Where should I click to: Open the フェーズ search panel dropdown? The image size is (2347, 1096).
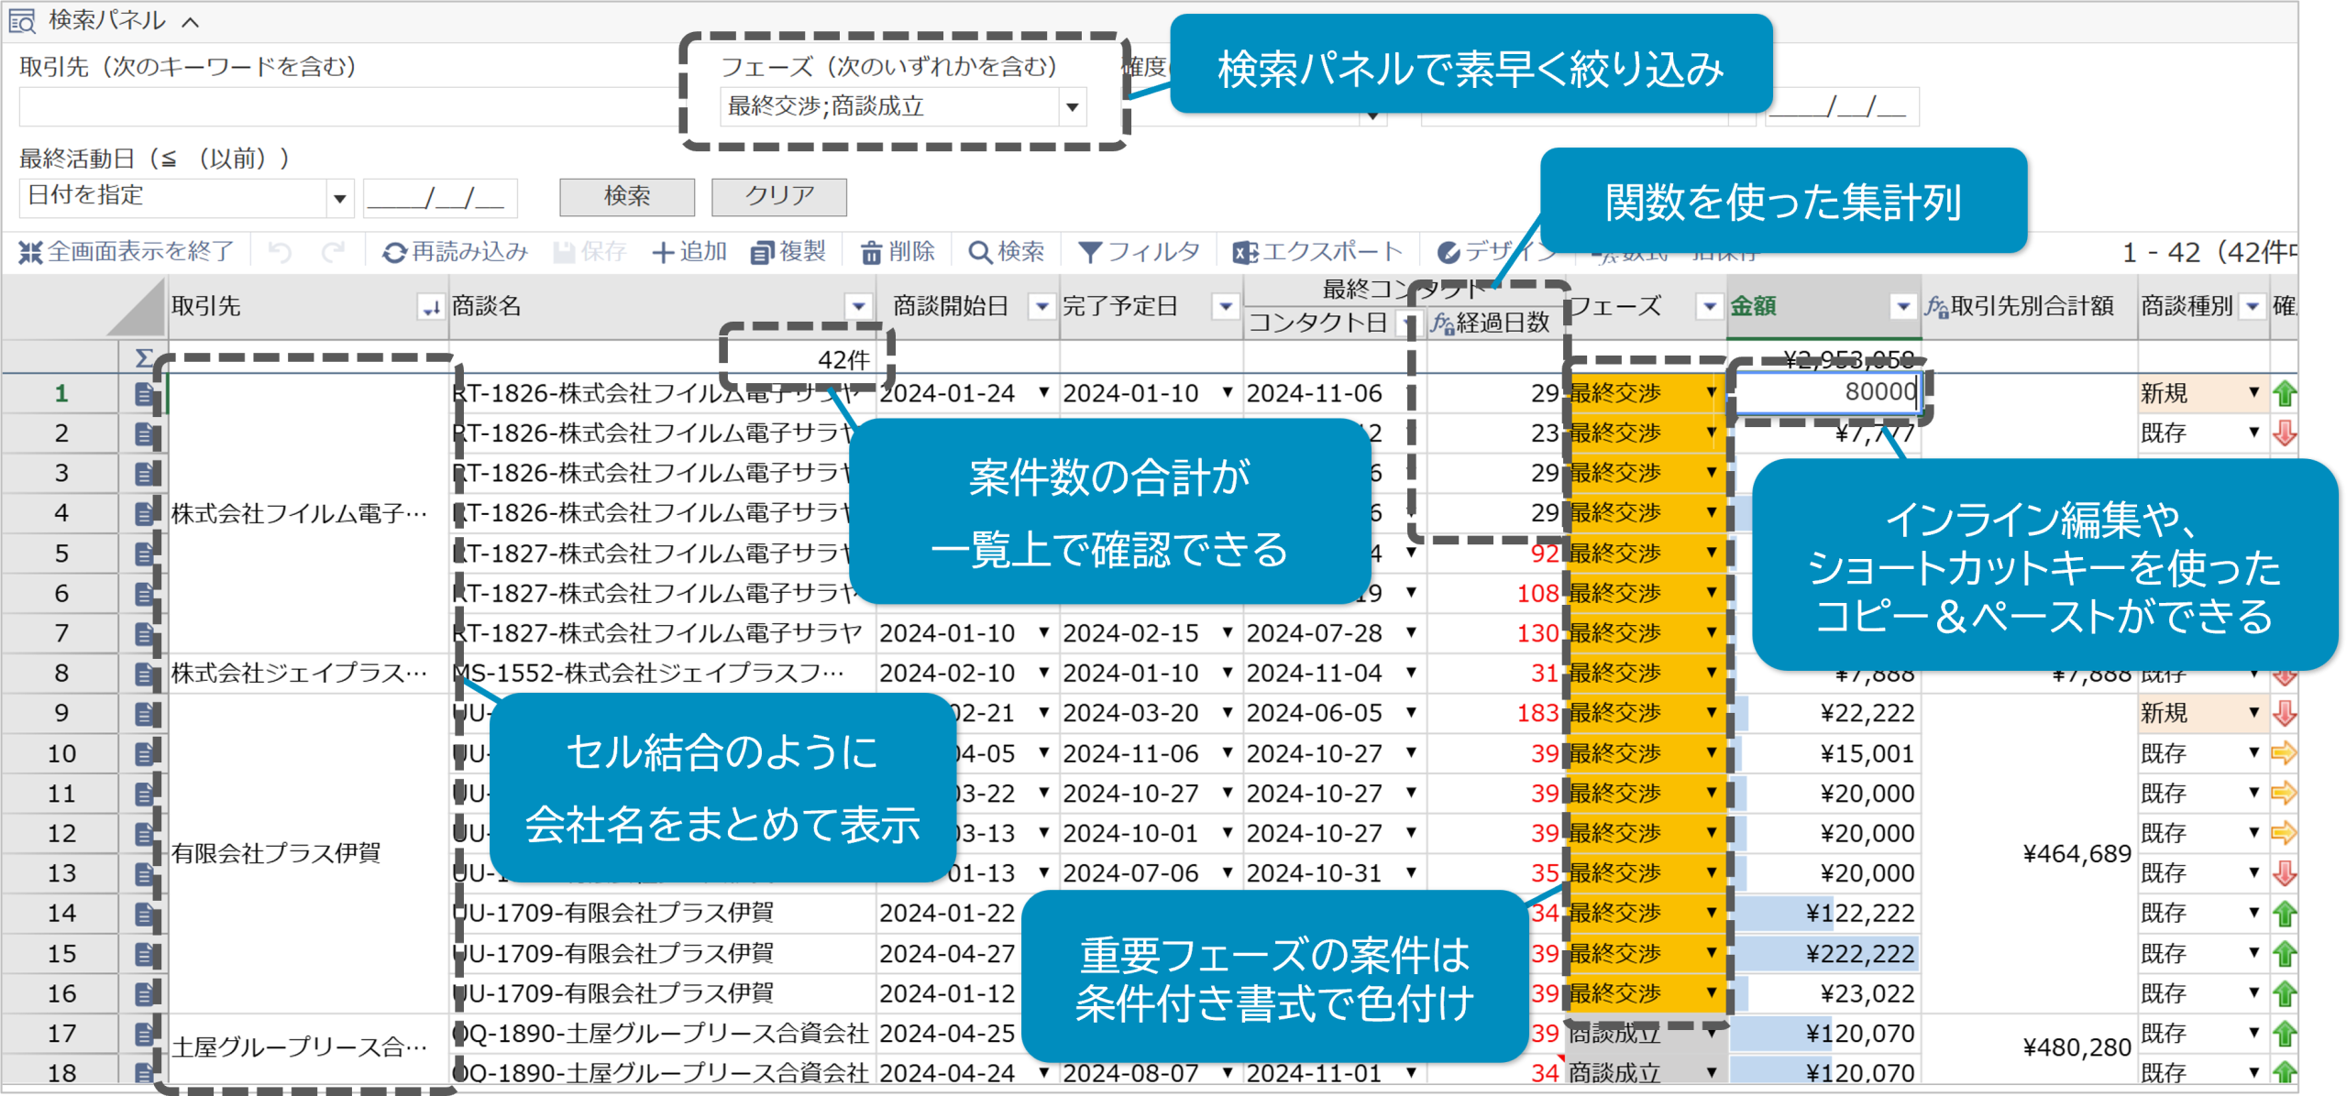tap(1073, 106)
